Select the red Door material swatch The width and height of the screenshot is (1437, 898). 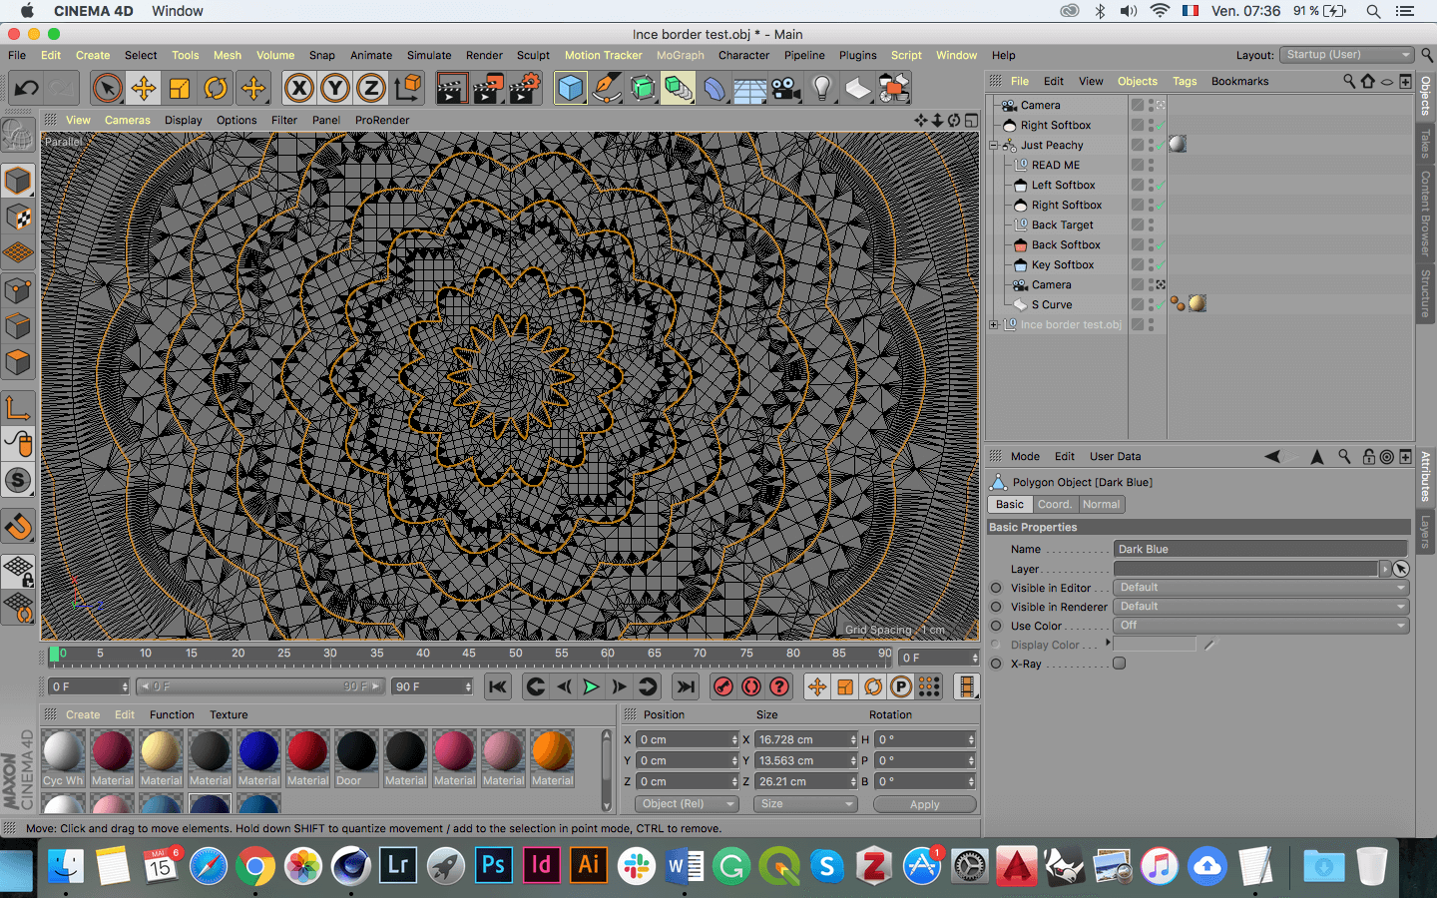(356, 758)
